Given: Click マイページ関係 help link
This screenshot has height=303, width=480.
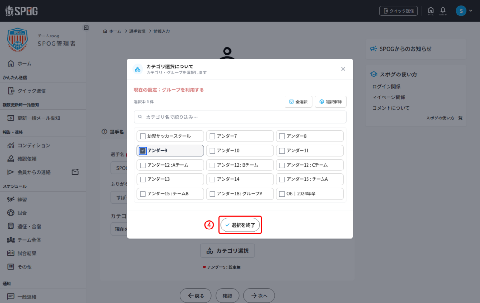Looking at the screenshot, I should coord(389,97).
